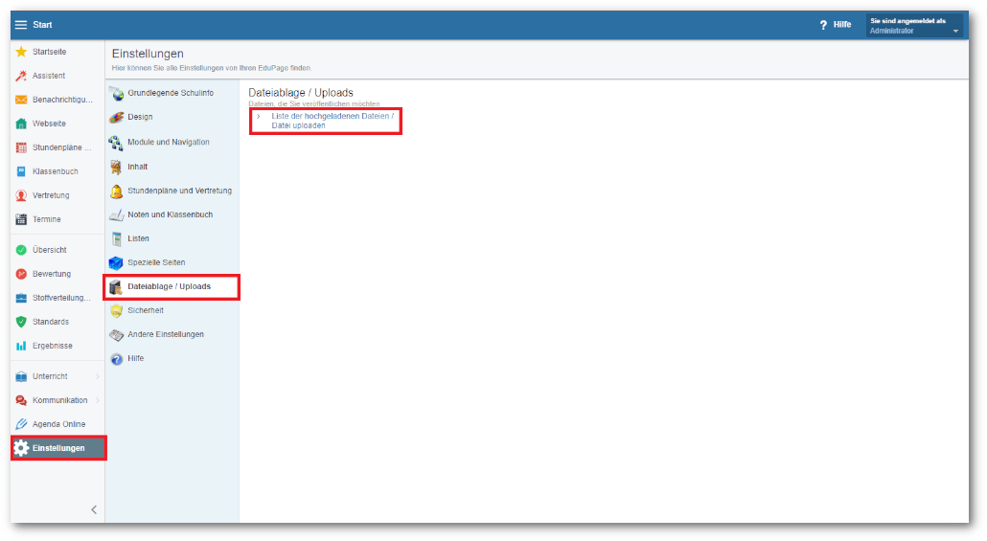The width and height of the screenshot is (987, 541).
Task: Collapse the left sidebar with arrow
Action: [94, 509]
